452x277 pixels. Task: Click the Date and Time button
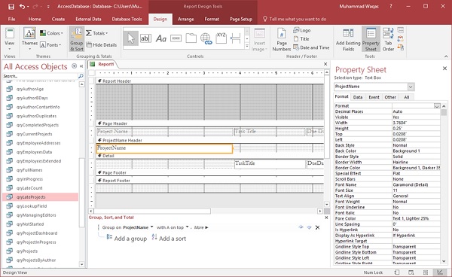[x=311, y=47]
